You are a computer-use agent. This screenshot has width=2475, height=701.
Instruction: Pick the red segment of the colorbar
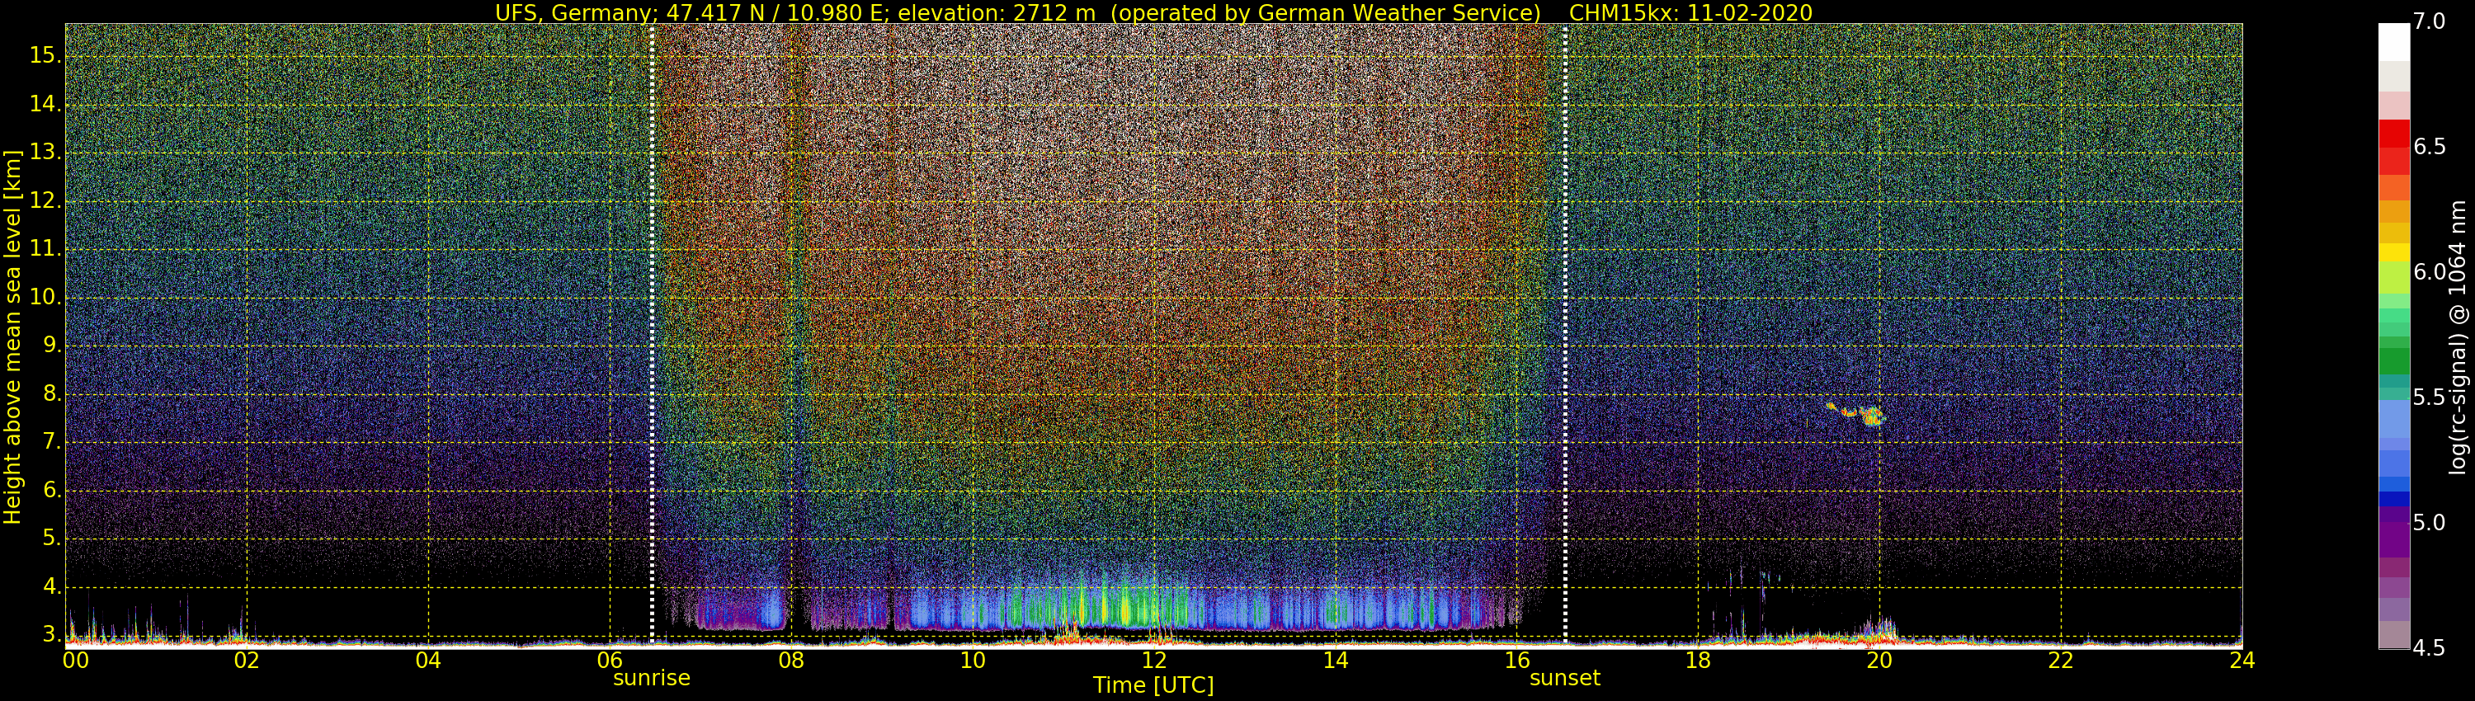2393,134
